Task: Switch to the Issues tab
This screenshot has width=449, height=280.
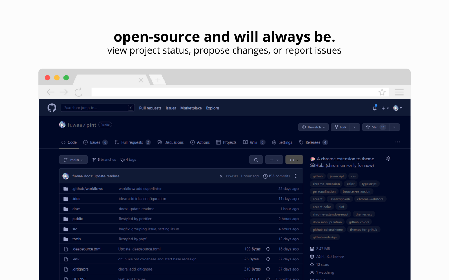Action: pyautogui.click(x=95, y=142)
